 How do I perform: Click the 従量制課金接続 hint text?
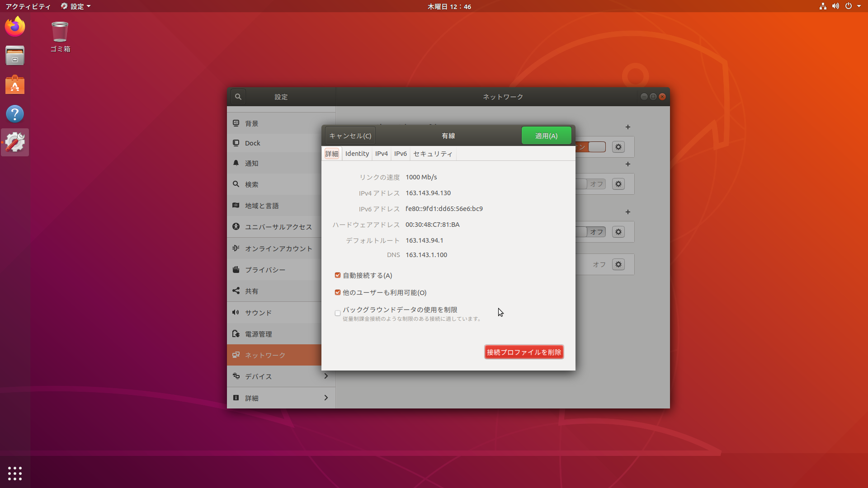point(411,319)
